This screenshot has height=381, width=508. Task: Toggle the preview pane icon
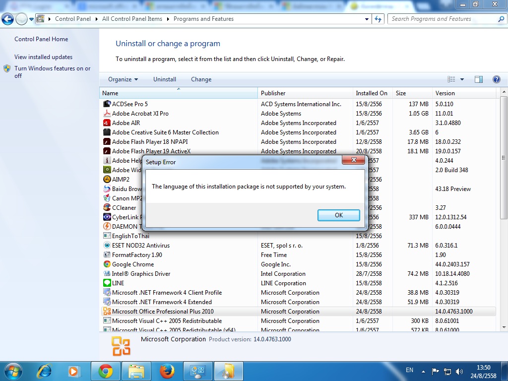479,79
